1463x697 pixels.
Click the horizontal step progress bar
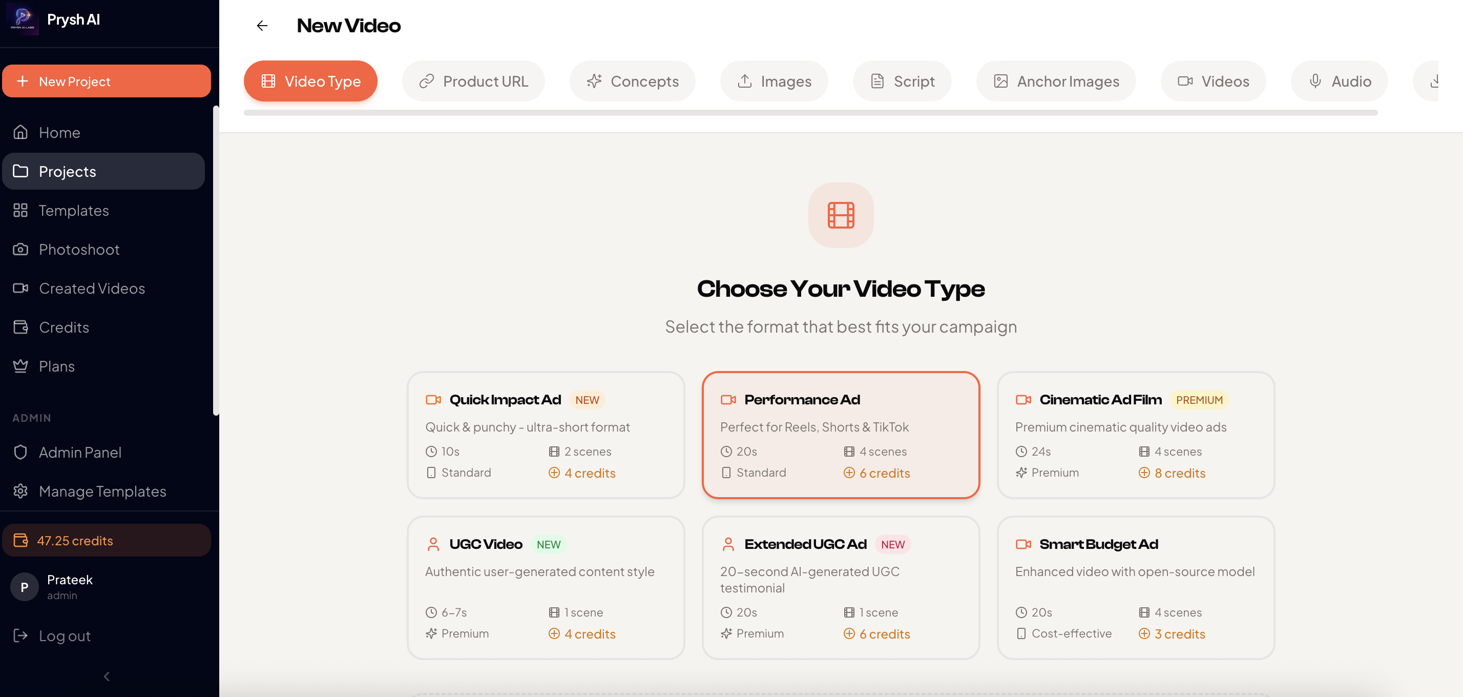[810, 113]
